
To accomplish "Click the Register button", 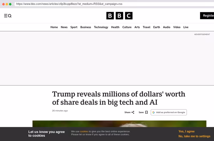I will (x=207, y=16).
